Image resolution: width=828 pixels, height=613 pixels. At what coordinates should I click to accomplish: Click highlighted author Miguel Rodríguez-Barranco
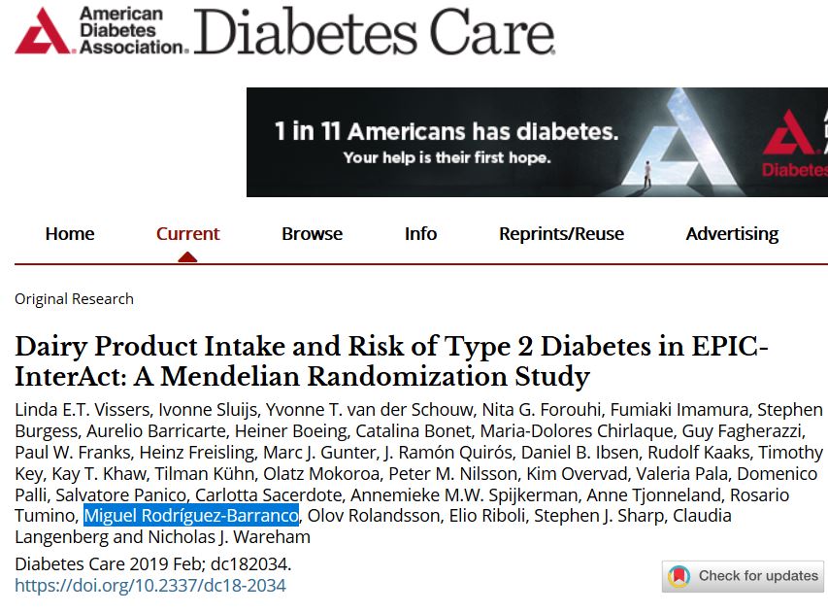pos(191,516)
